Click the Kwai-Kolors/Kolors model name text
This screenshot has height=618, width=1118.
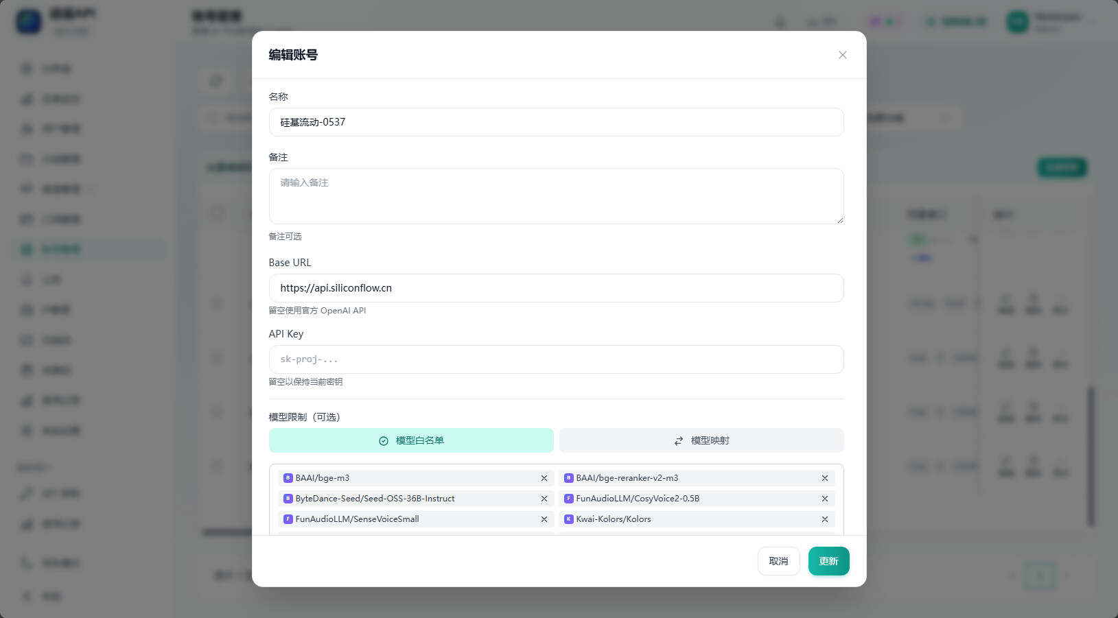coord(614,519)
